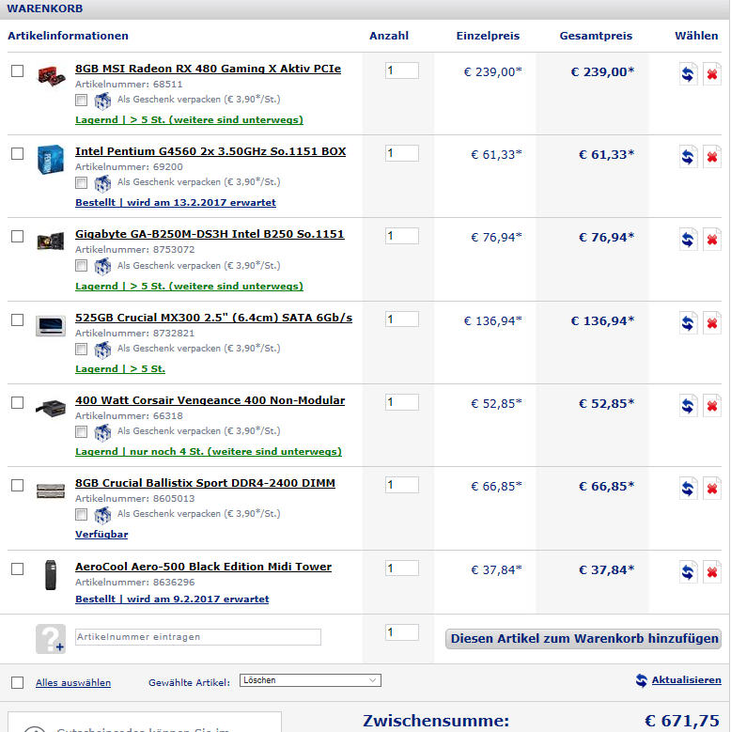Screen dimensions: 731x732
Task: Open the Gewählte Artikel Löschen dropdown
Action: coord(310,680)
